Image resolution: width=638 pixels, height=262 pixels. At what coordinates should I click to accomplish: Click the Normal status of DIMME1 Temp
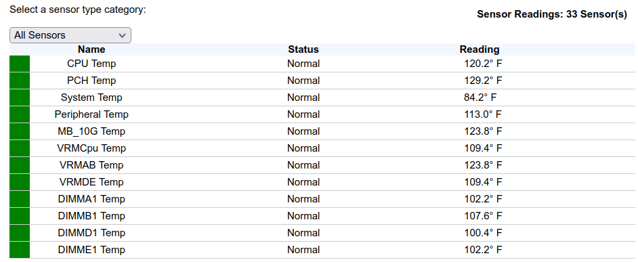click(x=303, y=250)
